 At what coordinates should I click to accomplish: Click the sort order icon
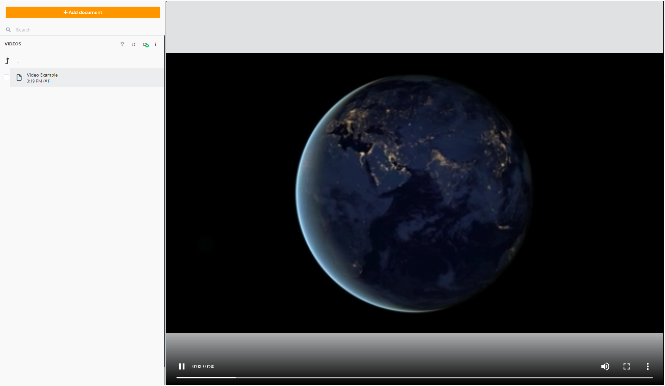click(134, 44)
